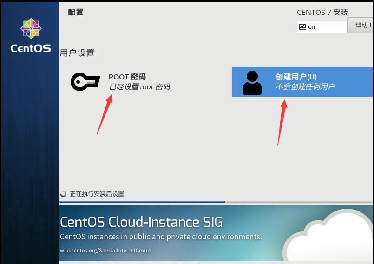The image size is (374, 264).
Task: Click the 帮助! button
Action: point(360,25)
